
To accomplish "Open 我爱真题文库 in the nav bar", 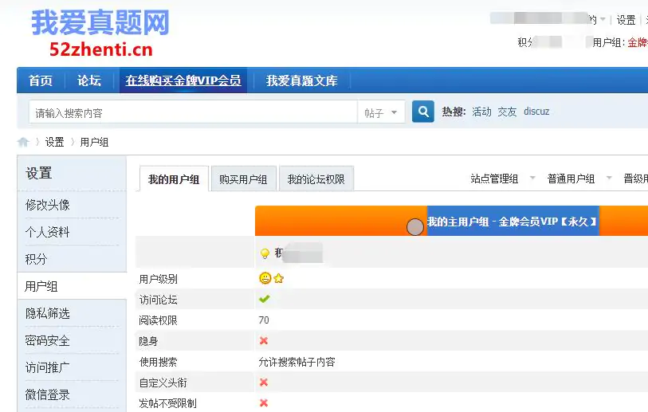I will click(302, 80).
